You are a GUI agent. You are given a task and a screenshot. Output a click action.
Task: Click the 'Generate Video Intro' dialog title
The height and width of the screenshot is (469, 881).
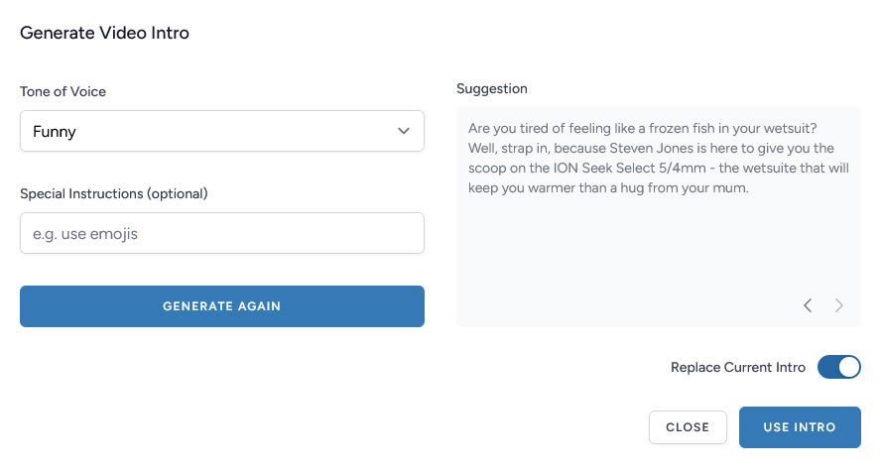[x=104, y=33]
